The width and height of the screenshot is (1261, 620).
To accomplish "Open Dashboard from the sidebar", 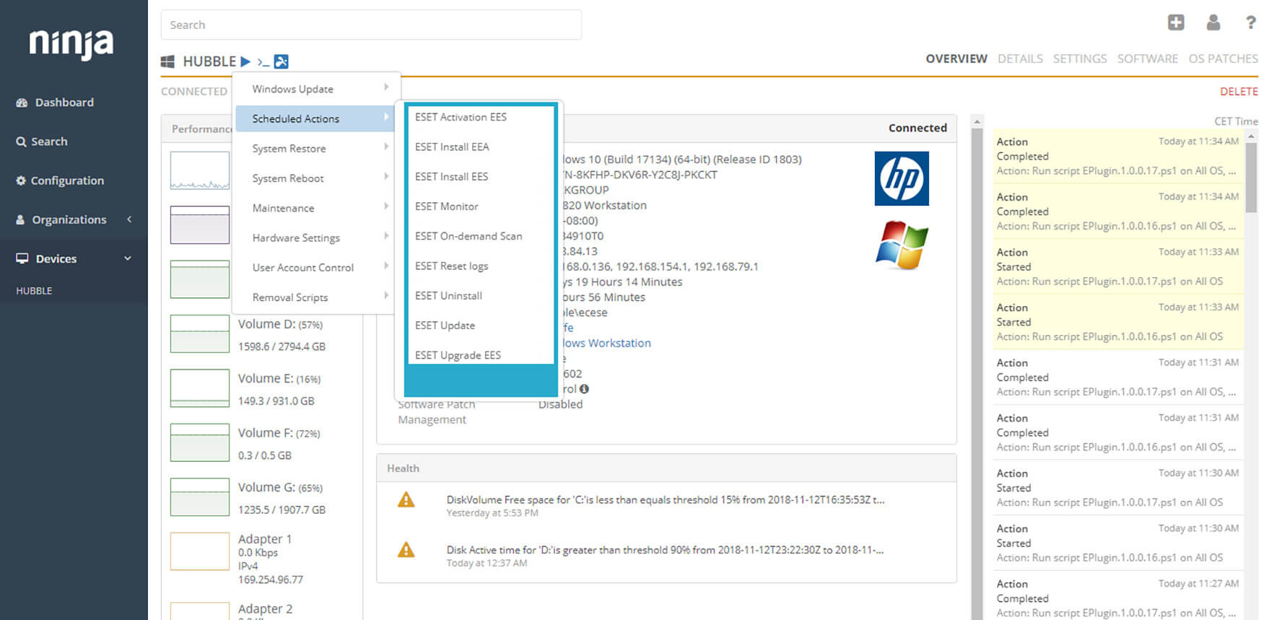I will pyautogui.click(x=64, y=102).
